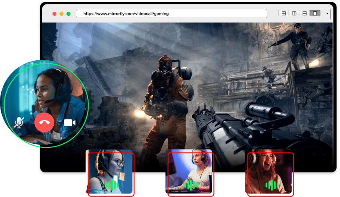Select the four-pane grid layout icon
The image size is (340, 197).
(x=284, y=14)
